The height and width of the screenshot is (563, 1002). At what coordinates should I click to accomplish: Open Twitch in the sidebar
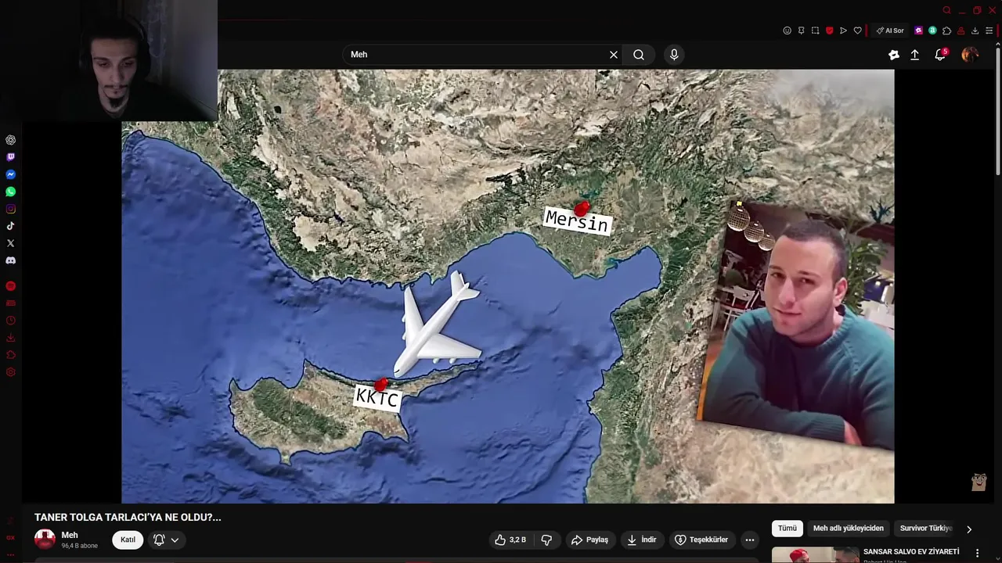pos(10,157)
